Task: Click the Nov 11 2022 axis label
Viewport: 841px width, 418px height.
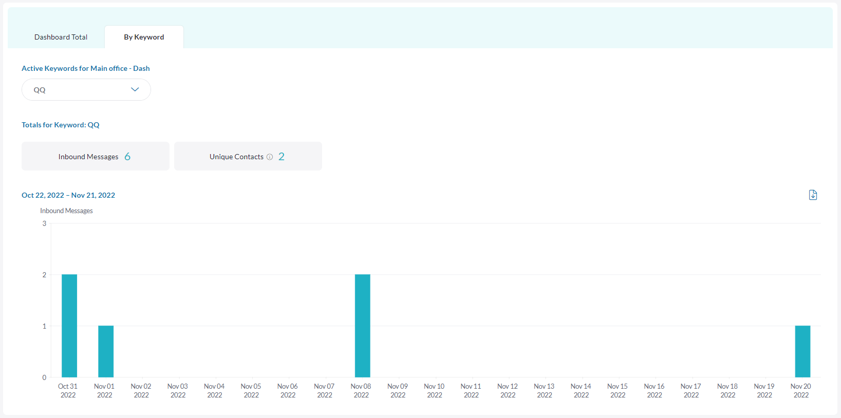Action: [471, 390]
